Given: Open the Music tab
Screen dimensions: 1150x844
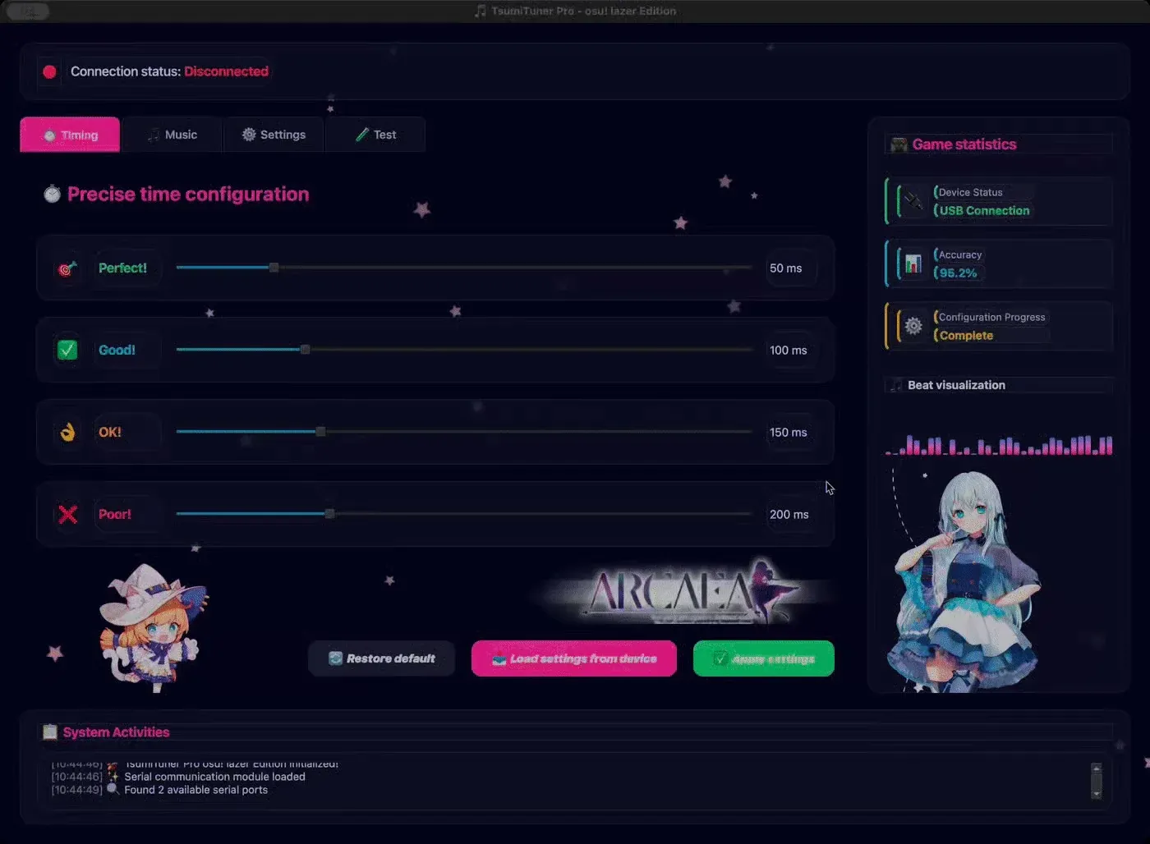Looking at the screenshot, I should click(x=172, y=135).
